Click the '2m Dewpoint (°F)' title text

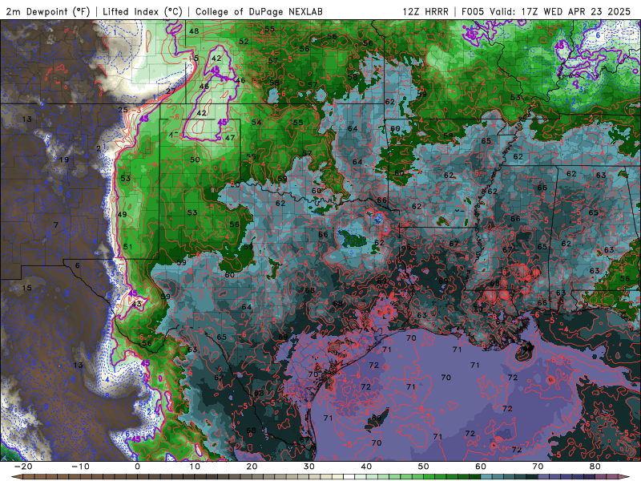pyautogui.click(x=48, y=11)
